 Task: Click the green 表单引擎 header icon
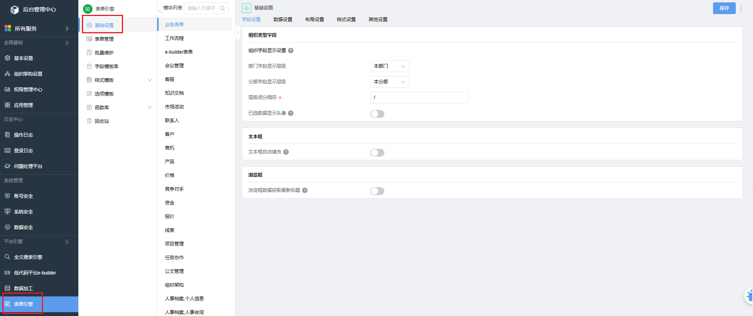88,9
